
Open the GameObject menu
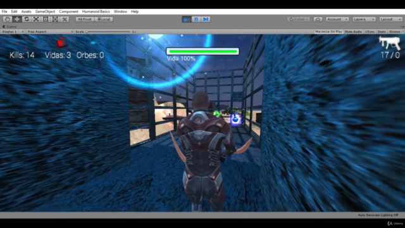pyautogui.click(x=45, y=11)
